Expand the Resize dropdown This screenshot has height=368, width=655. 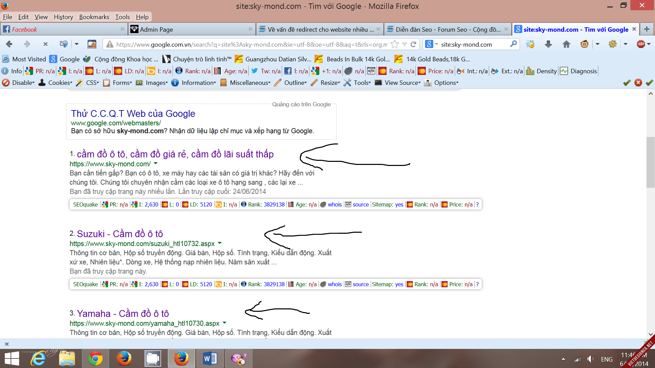pos(325,82)
